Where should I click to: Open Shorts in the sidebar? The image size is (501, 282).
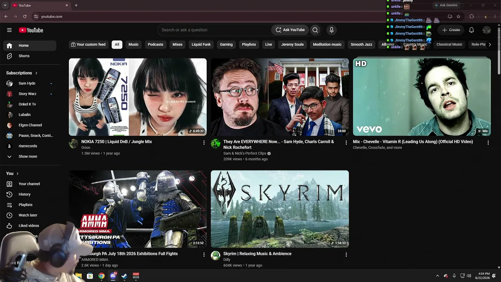30,56
